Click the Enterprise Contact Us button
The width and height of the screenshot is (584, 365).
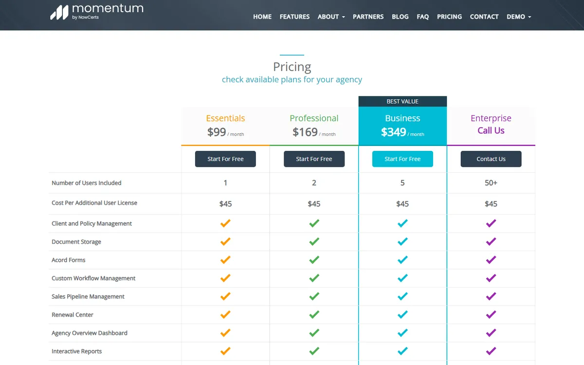(x=491, y=159)
